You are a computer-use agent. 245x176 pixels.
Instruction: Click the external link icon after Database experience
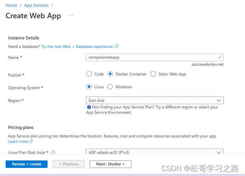(x=116, y=46)
